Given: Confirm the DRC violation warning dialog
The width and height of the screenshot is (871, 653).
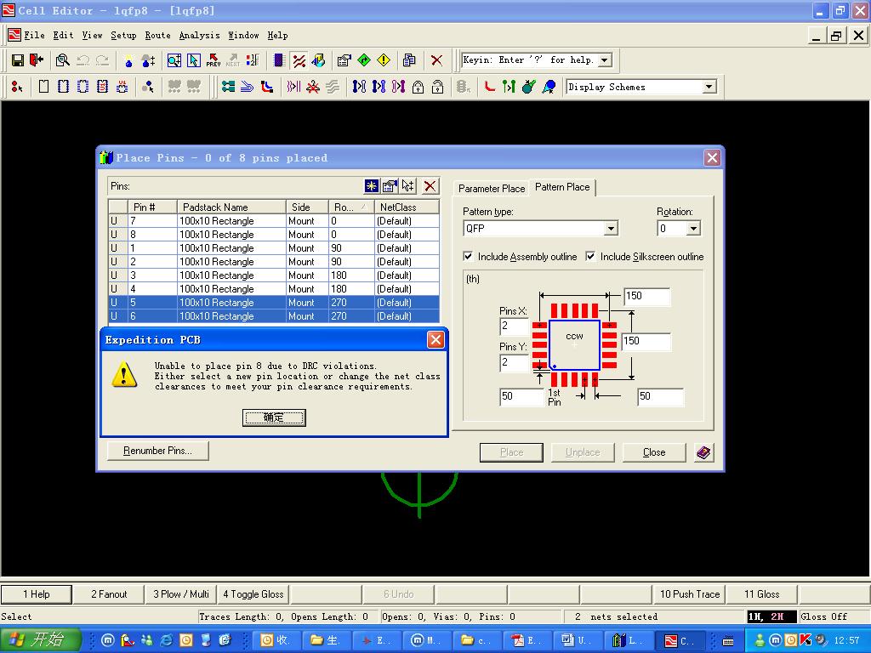Looking at the screenshot, I should pyautogui.click(x=273, y=417).
